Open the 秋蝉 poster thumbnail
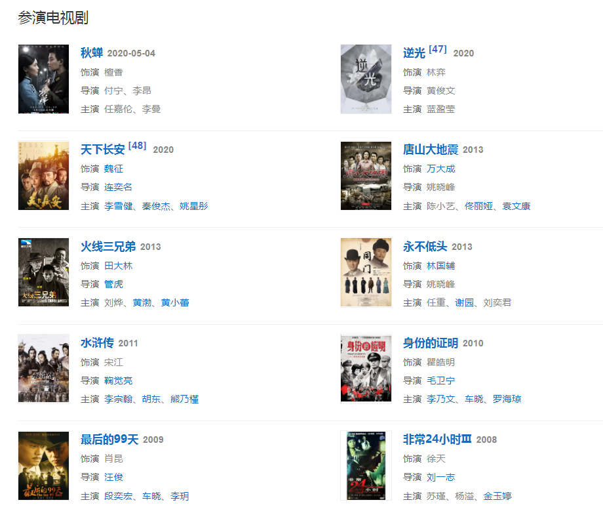 43,79
